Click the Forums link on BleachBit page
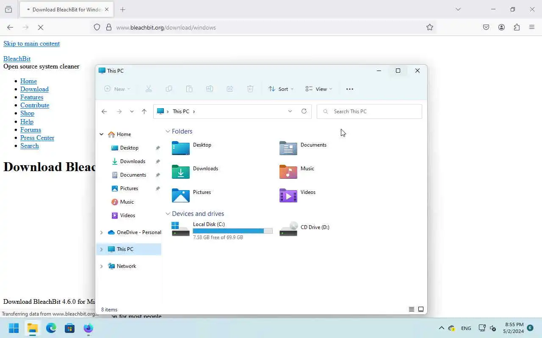The height and width of the screenshot is (338, 542). (30, 130)
